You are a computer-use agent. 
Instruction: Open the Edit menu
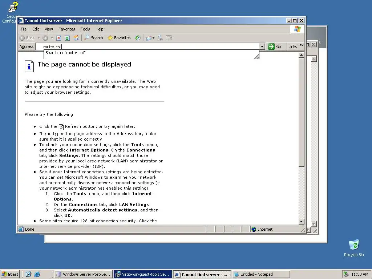coord(36,29)
